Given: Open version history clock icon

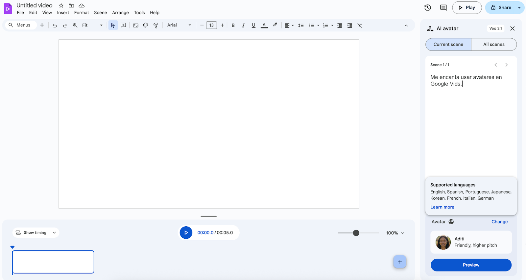Looking at the screenshot, I should tap(427, 8).
